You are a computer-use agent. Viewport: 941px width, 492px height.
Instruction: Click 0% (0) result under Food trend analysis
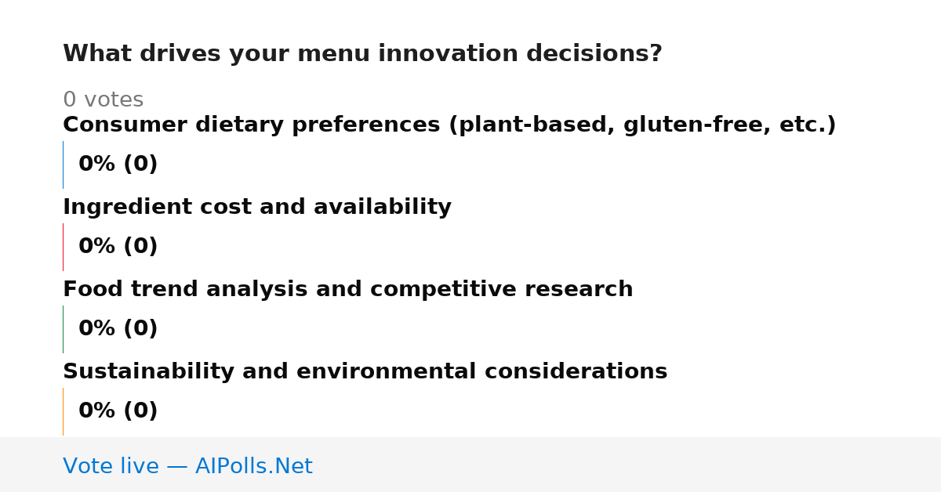coord(118,329)
